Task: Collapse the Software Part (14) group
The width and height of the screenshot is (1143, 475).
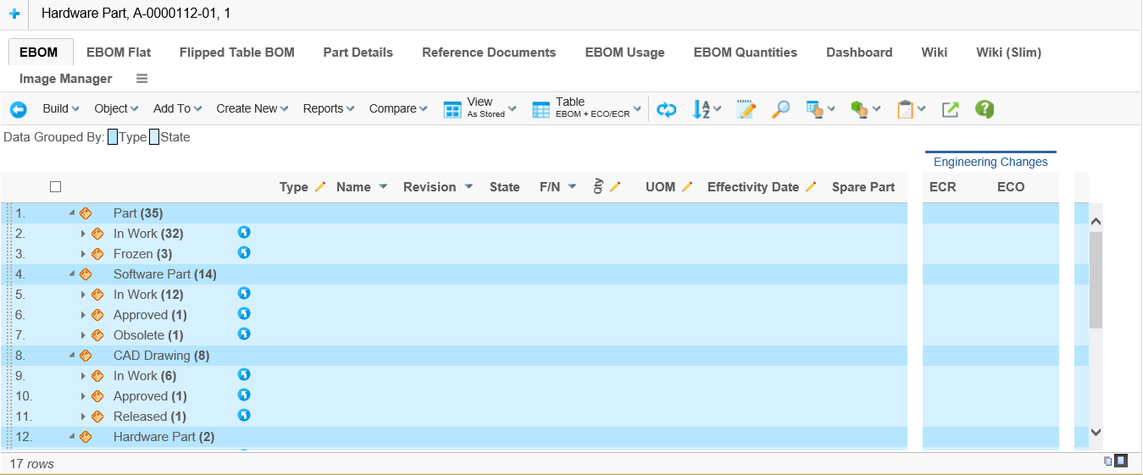Action: click(x=72, y=274)
